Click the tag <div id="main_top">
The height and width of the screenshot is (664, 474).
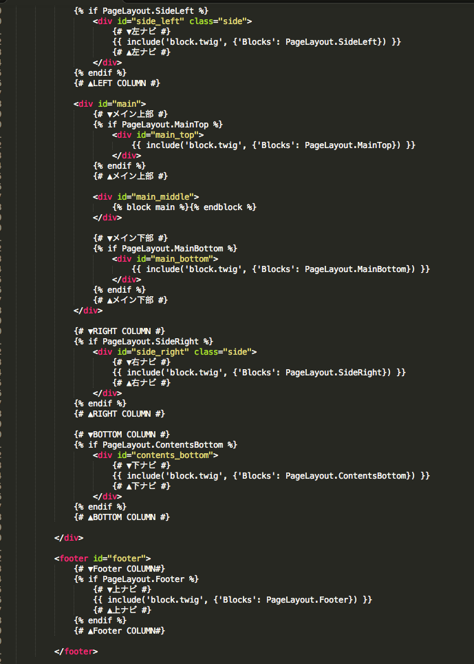158,135
